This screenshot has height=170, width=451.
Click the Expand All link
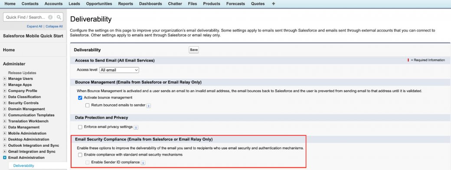(35, 26)
